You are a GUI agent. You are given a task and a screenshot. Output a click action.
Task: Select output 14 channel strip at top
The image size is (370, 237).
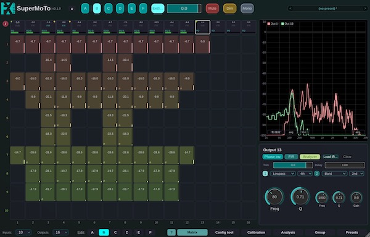tap(218, 27)
